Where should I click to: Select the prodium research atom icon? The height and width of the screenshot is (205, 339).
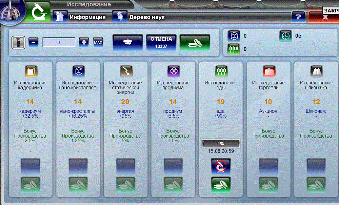174,71
